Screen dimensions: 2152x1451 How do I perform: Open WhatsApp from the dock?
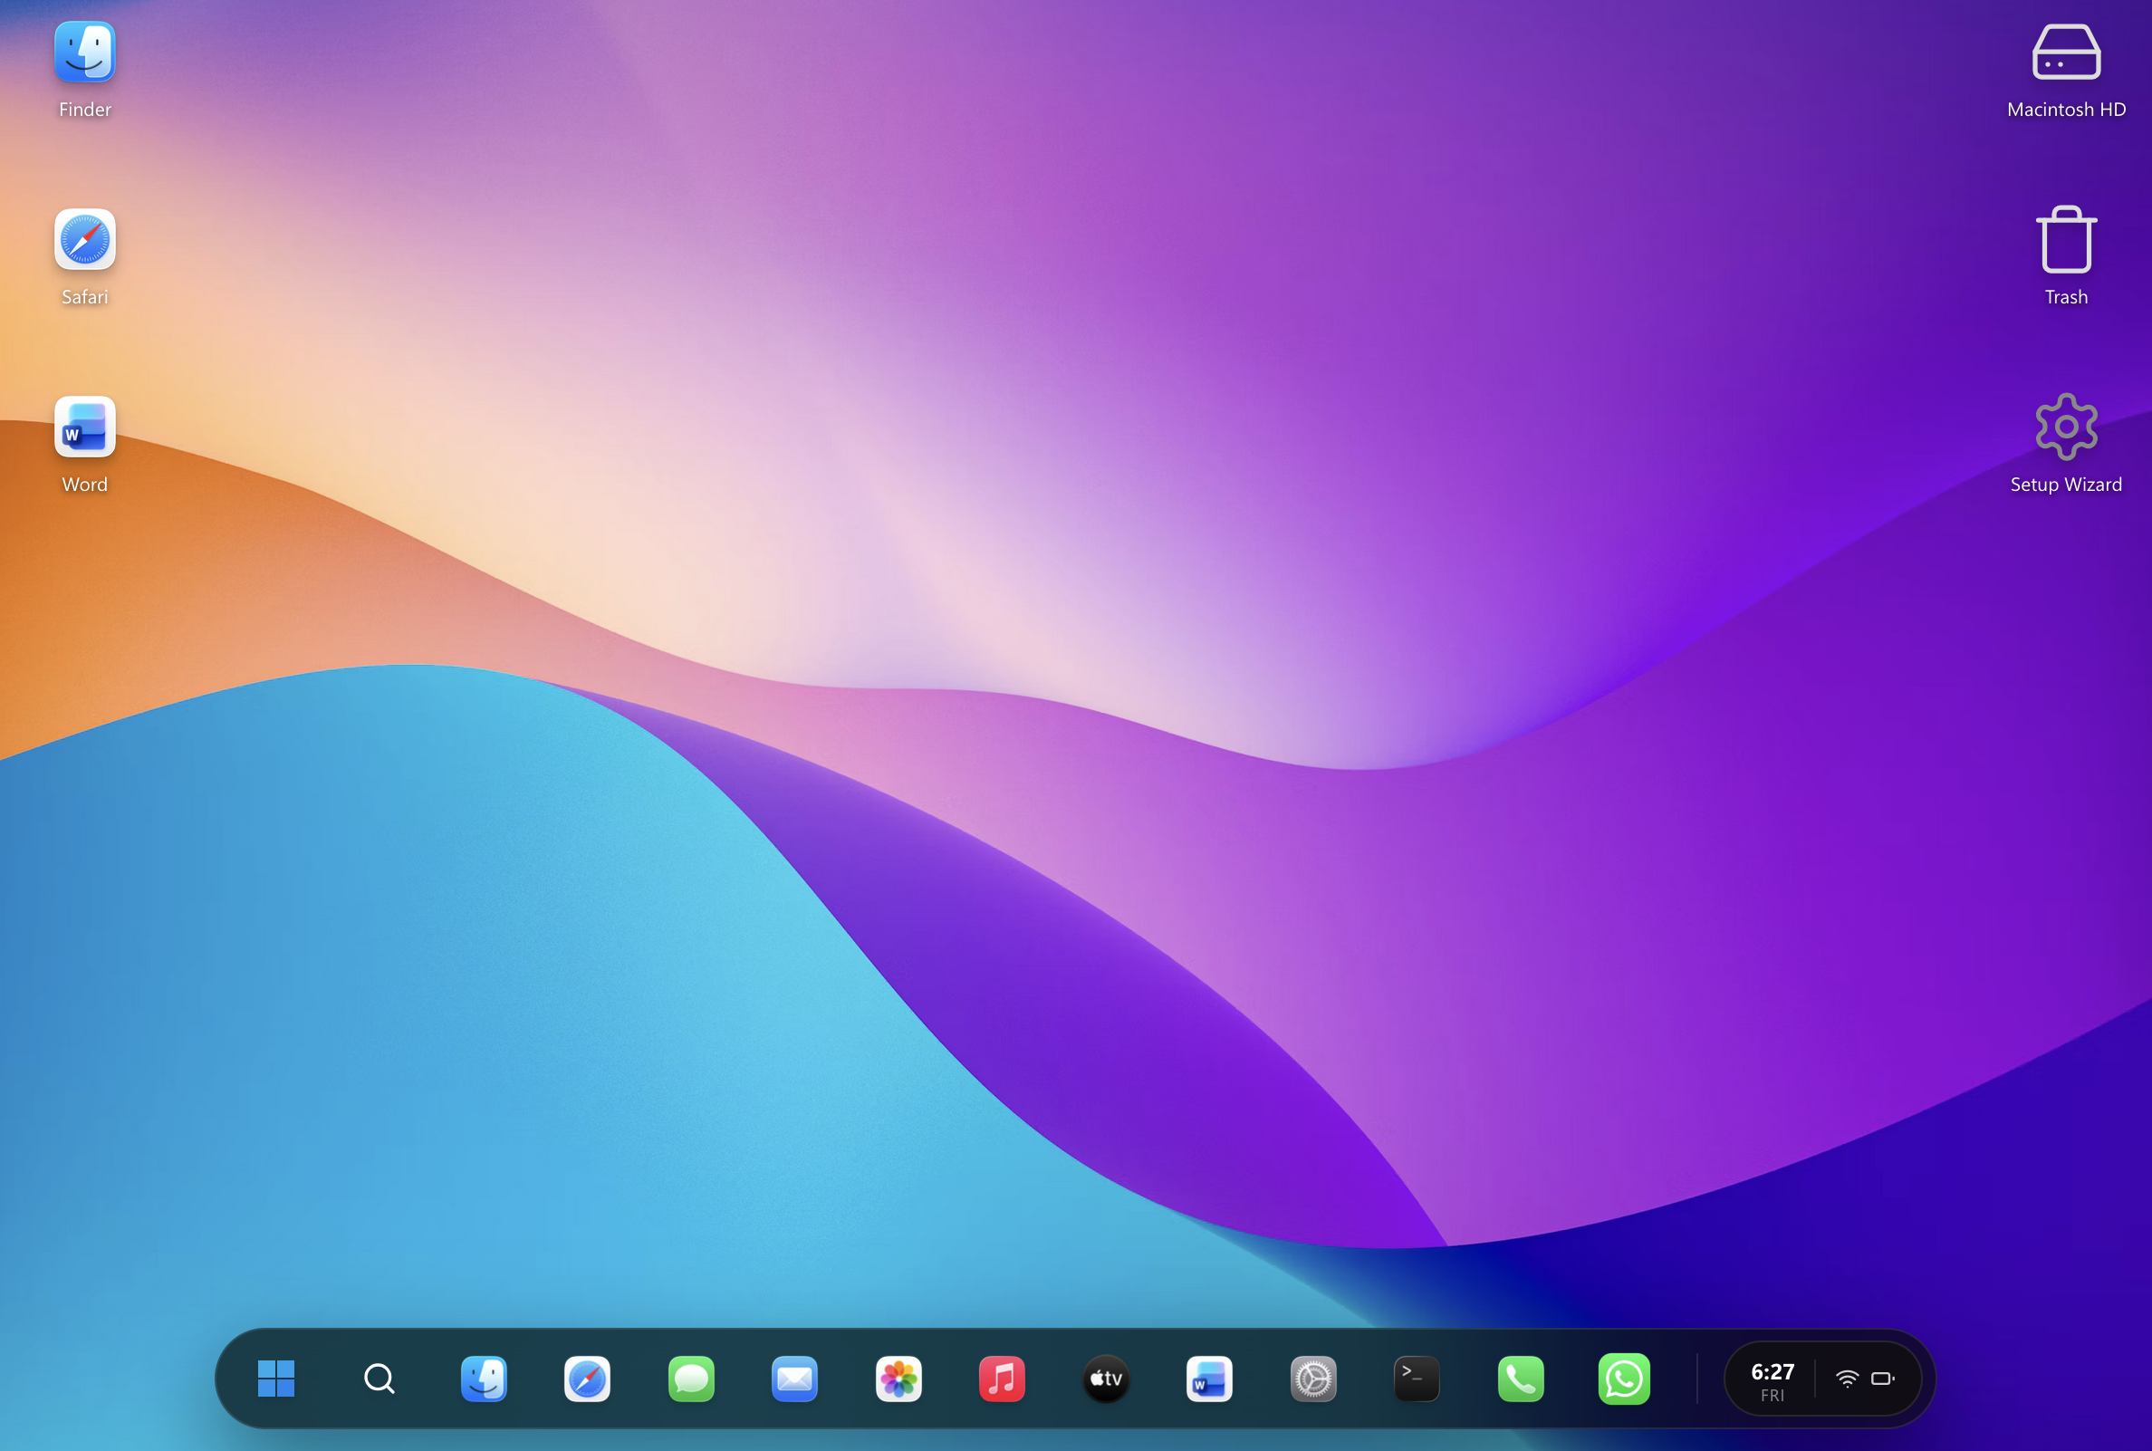click(x=1626, y=1378)
